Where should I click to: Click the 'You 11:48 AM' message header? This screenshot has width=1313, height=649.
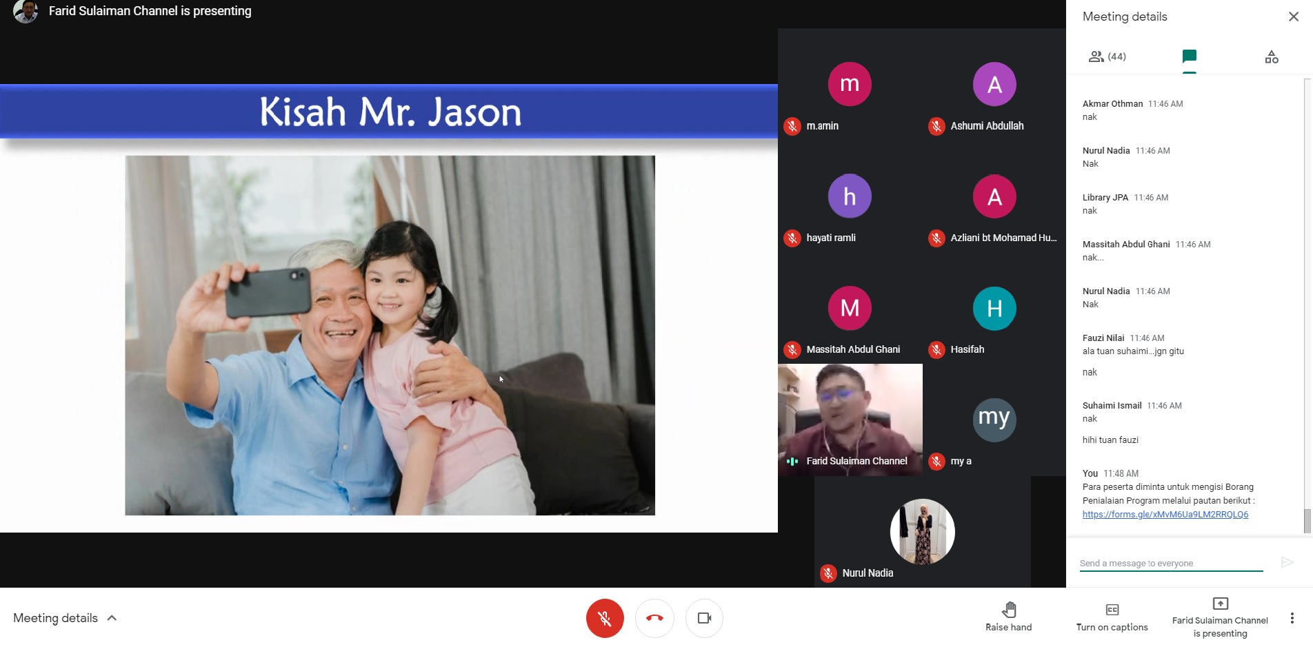point(1110,473)
